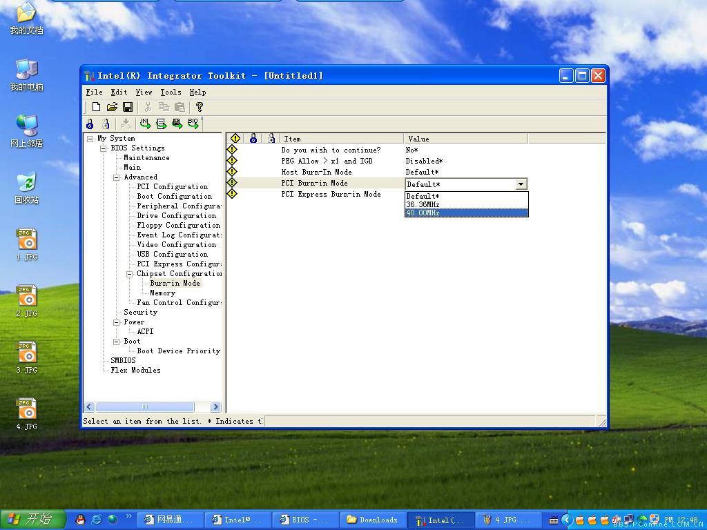Collapse the Power tree node
Image resolution: width=707 pixels, height=530 pixels.
pyautogui.click(x=116, y=322)
